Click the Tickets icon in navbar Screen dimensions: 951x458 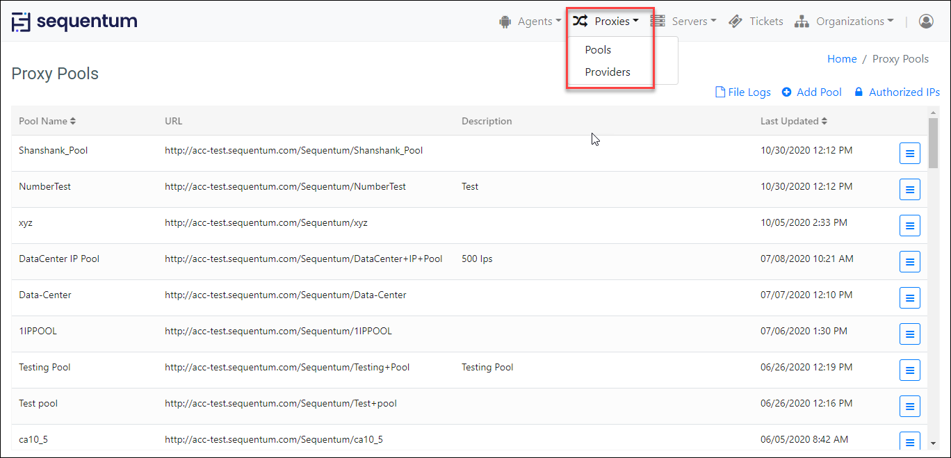pyautogui.click(x=735, y=22)
